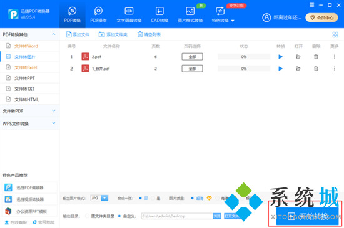Click the output path field C:\Users\admin\Desktop
Screen dimensions: 344x228
[x=177, y=216]
